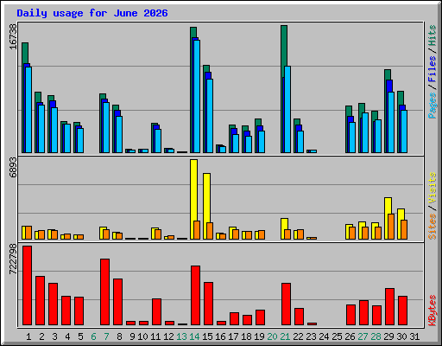Click the red KBytes bar for day 7
The height and width of the screenshot is (346, 442).
(x=105, y=292)
